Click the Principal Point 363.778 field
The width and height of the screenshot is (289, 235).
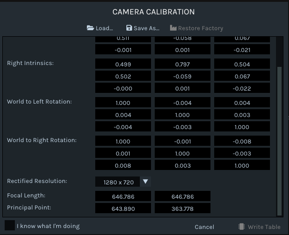[x=183, y=208]
